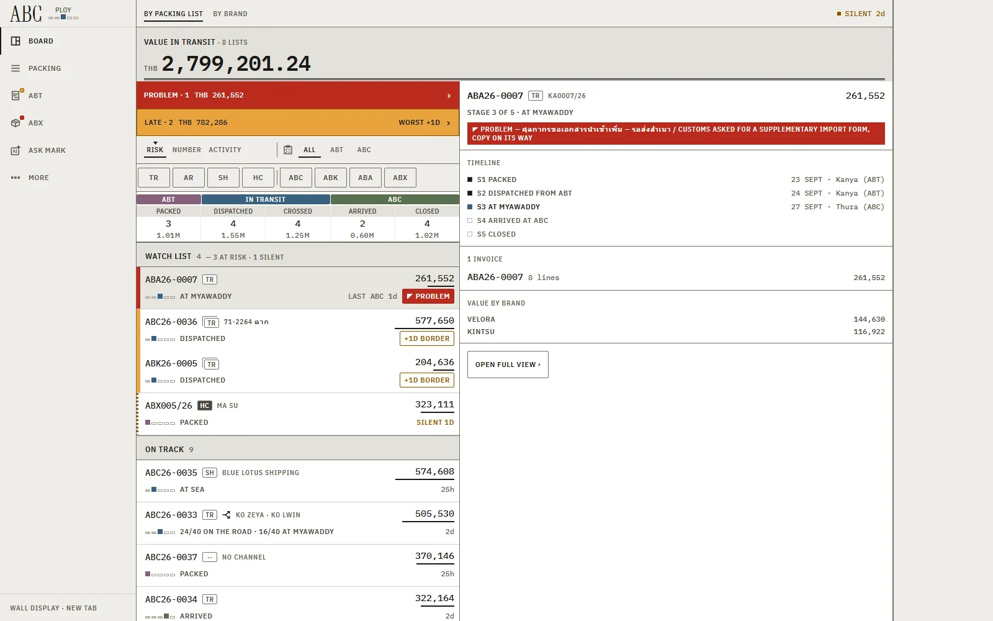Click the S3 At Myawaddy timeline marker
The image size is (993, 621).
pos(470,207)
